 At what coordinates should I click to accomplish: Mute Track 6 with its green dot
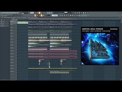(x=16, y=38)
